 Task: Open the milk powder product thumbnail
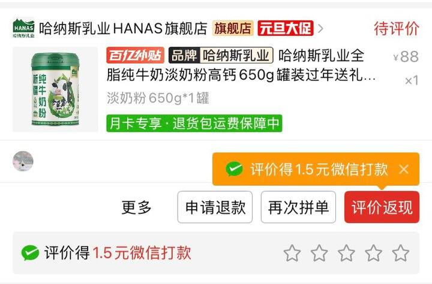pos(55,89)
